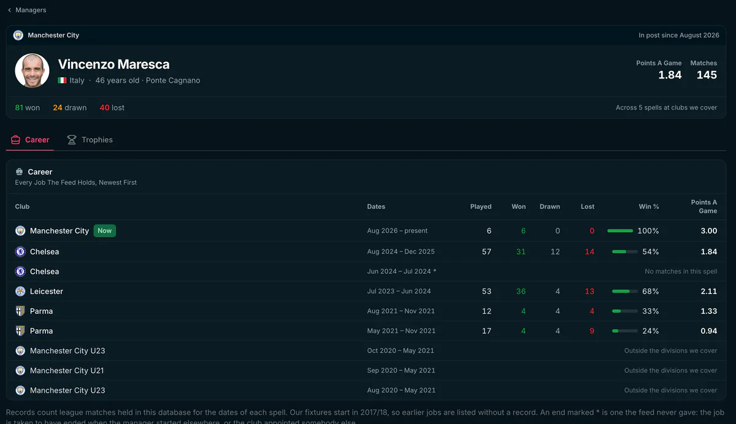Open Parma in the May 2021 – Nov 2021 row
This screenshot has width=736, height=424.
(x=41, y=330)
